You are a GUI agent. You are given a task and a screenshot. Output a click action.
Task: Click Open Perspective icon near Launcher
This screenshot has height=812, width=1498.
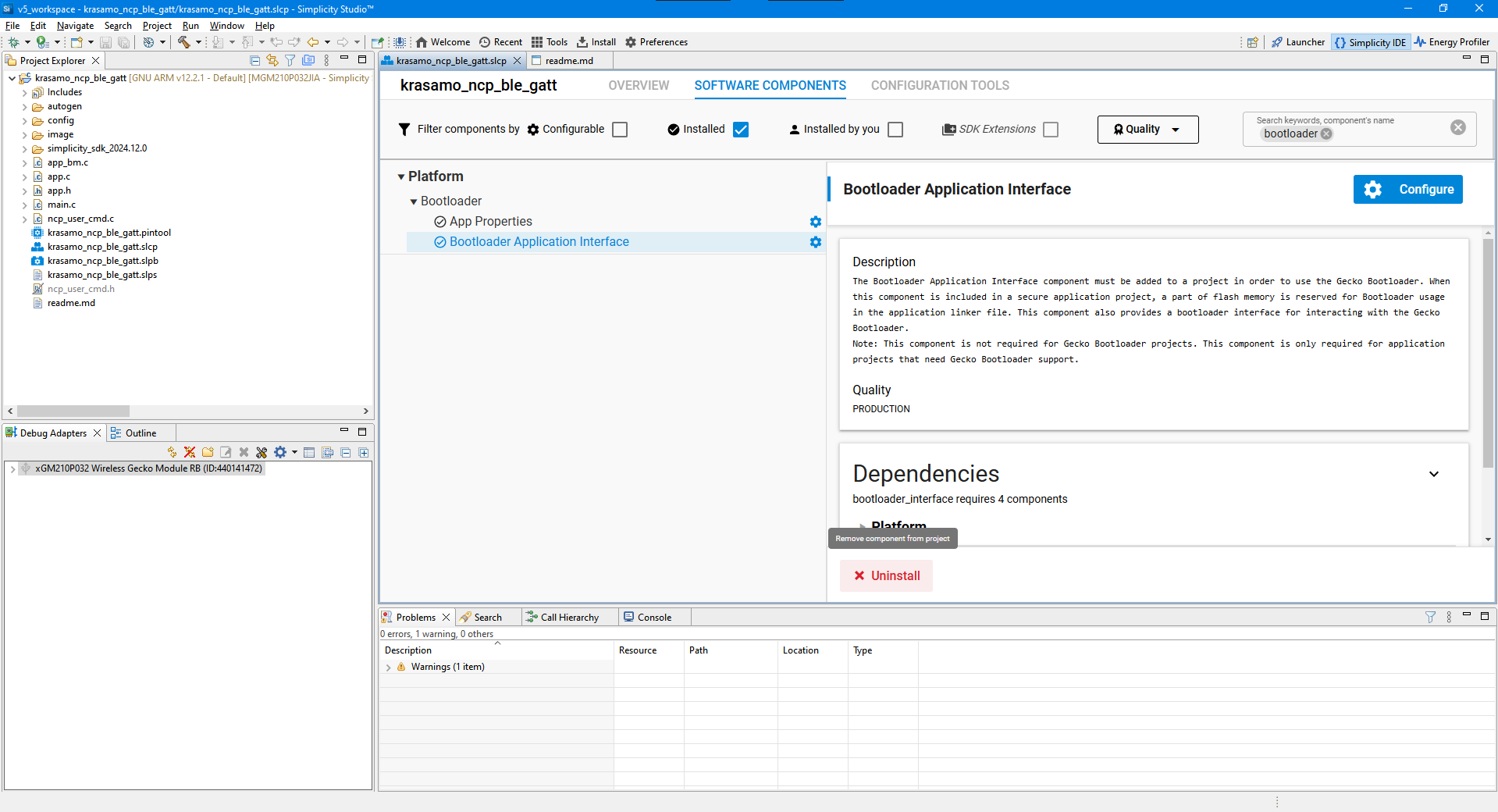(1253, 42)
